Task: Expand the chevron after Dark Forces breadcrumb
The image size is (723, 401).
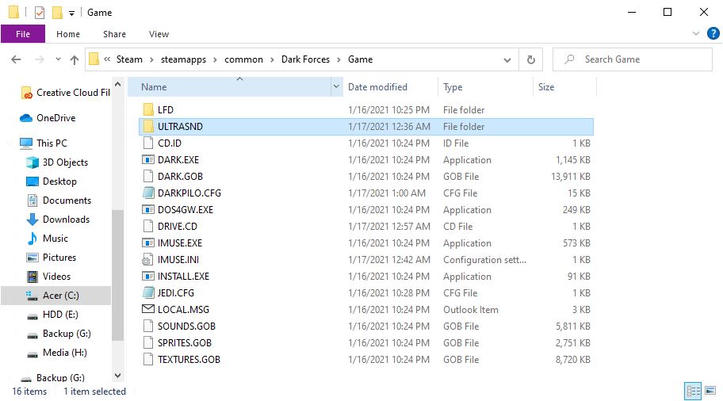Action: coord(339,59)
